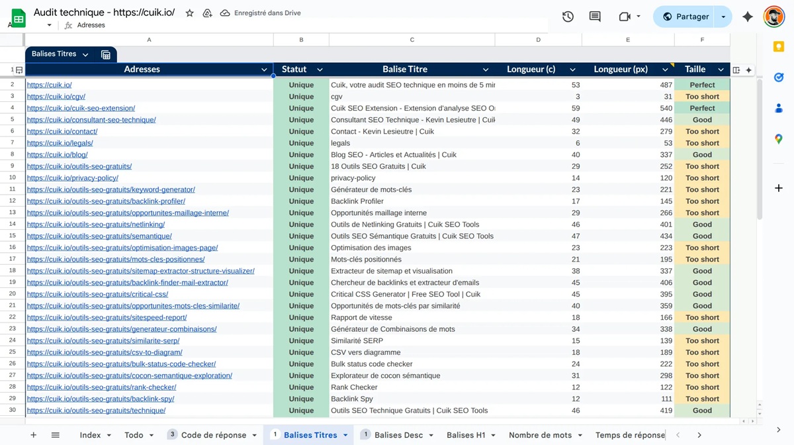Select the cell reading Rapport de vitesse

[x=412, y=318]
